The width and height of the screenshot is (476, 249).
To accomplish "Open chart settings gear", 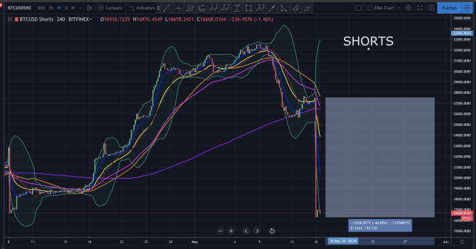I will click(408, 8).
